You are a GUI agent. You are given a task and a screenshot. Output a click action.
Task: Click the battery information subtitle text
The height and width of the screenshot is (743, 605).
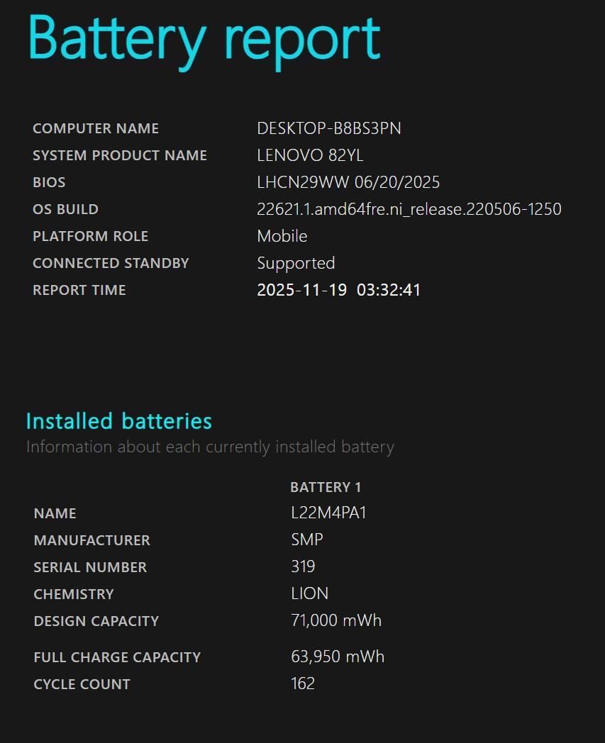pos(210,447)
